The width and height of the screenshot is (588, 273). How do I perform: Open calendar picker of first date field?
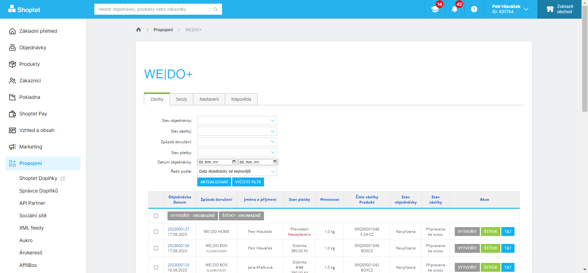234,162
